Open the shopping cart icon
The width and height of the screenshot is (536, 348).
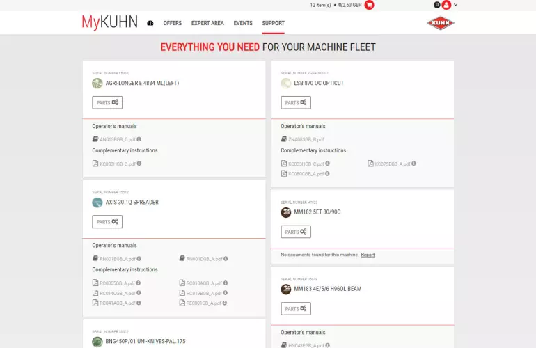[369, 5]
